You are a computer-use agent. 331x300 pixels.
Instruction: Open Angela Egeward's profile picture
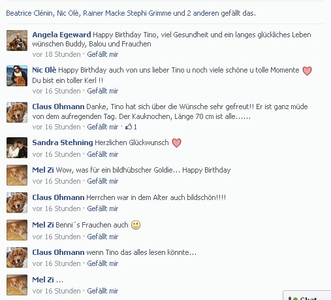[x=17, y=41]
